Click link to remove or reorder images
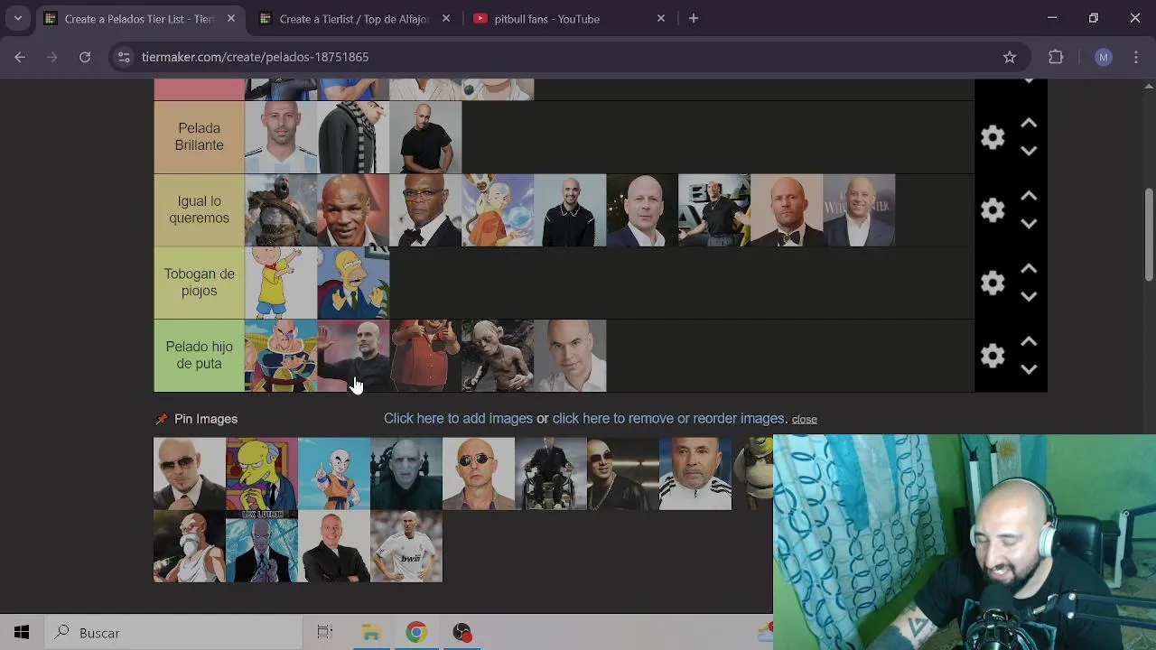The width and height of the screenshot is (1156, 650). coord(668,419)
